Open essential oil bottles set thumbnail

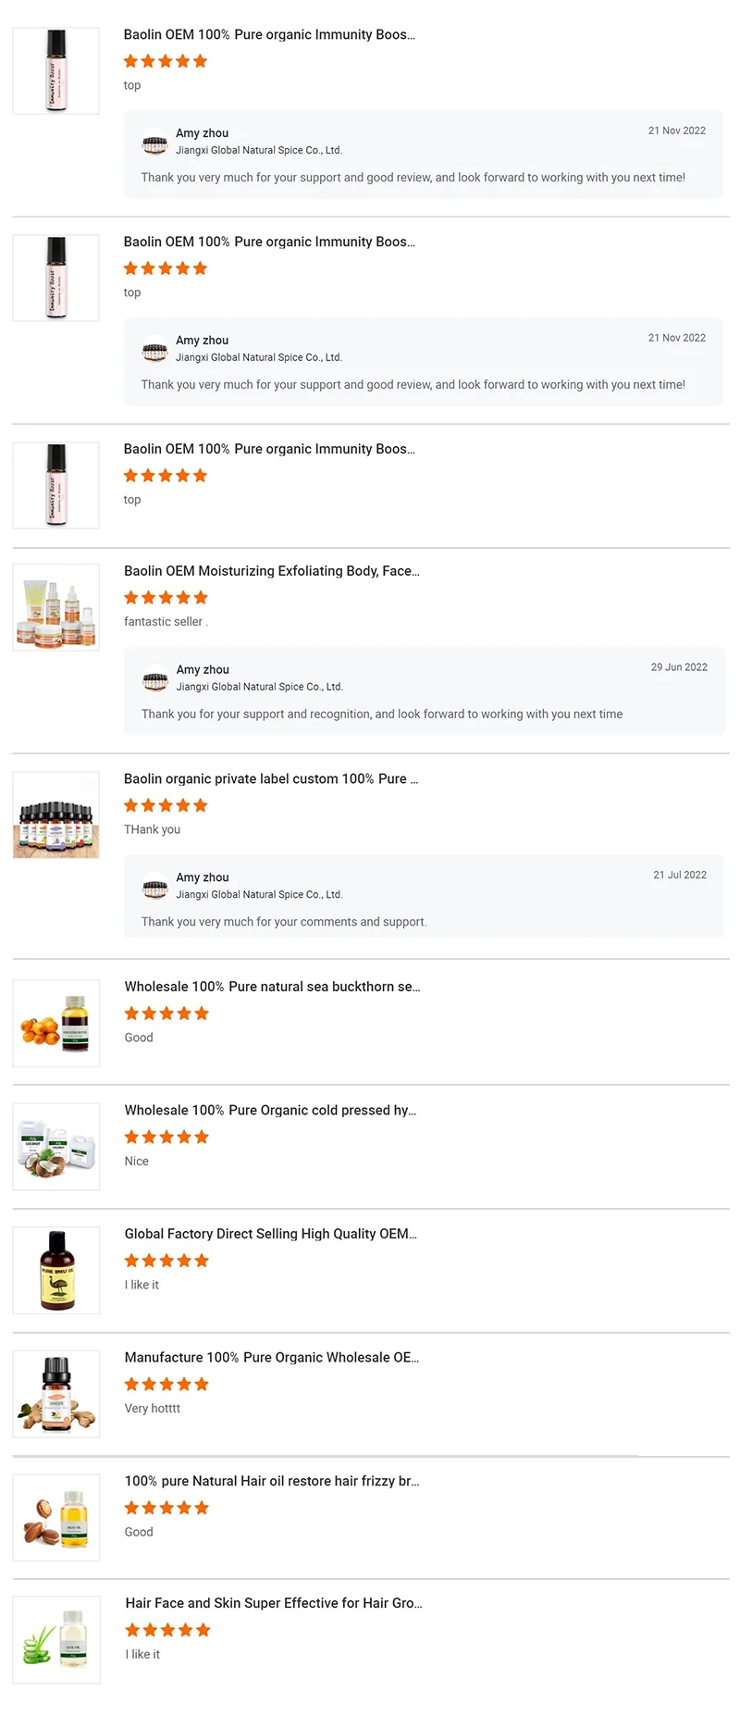[x=56, y=815]
